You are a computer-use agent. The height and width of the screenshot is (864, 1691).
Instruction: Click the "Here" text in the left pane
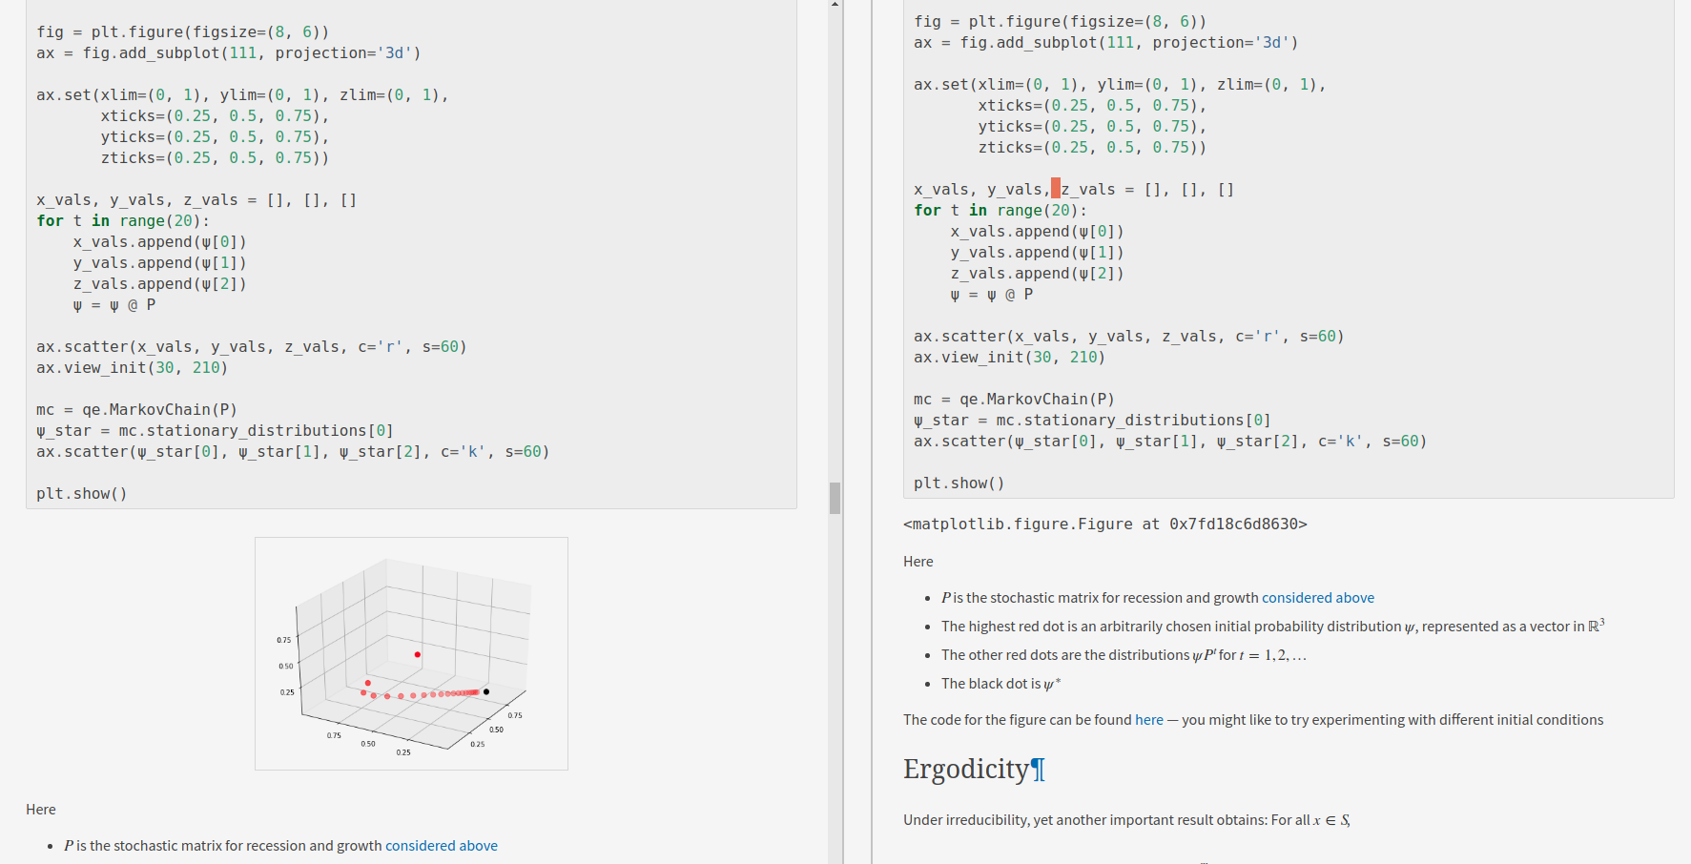click(x=41, y=810)
